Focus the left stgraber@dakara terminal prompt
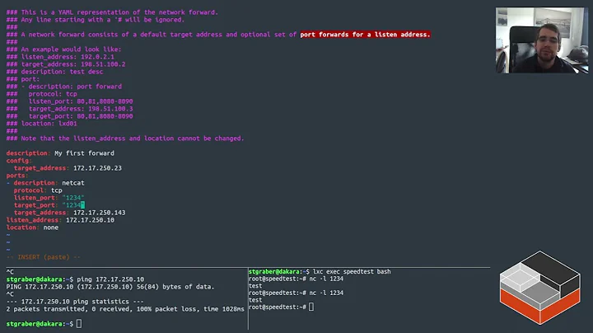The image size is (593, 333). click(x=78, y=324)
